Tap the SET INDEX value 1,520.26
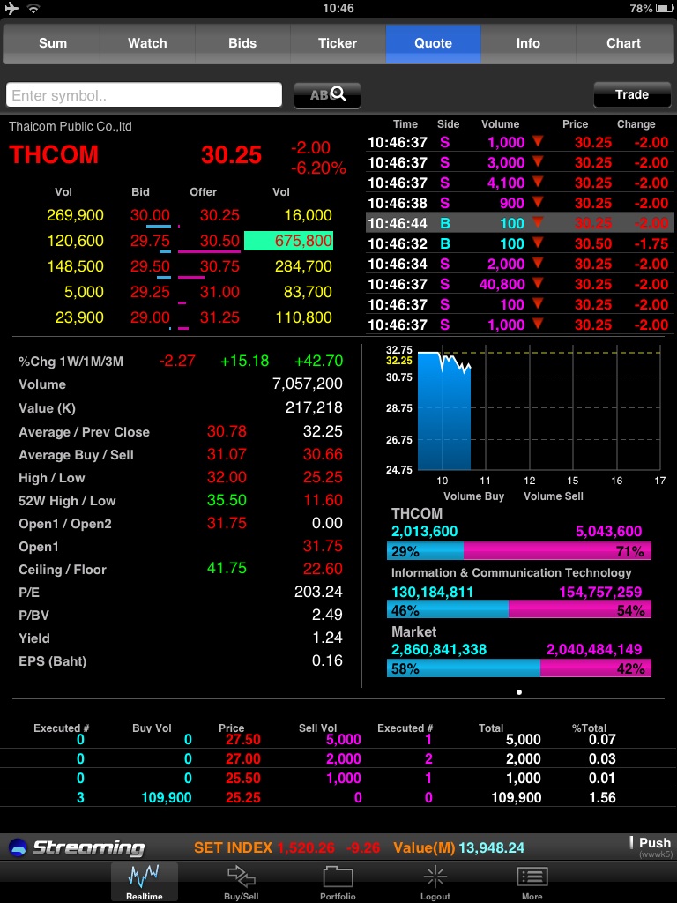The height and width of the screenshot is (903, 677). coord(306,847)
